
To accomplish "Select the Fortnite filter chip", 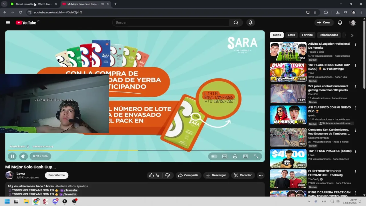I will click(307, 35).
